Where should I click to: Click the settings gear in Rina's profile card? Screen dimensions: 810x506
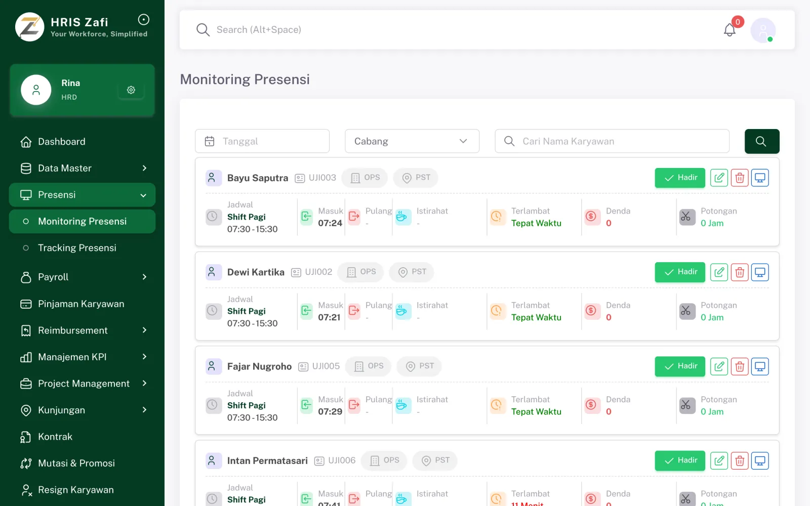[131, 90]
